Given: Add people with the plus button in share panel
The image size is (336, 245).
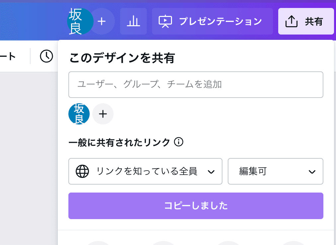Looking at the screenshot, I should click(x=103, y=114).
